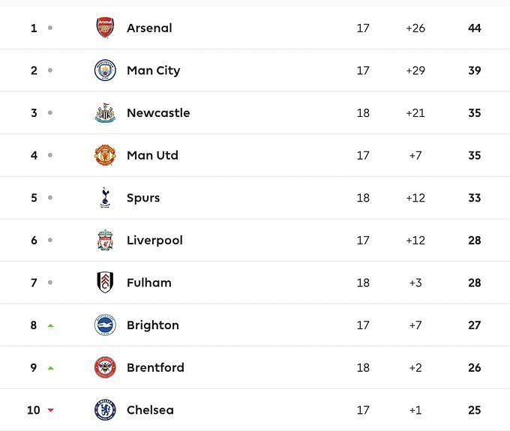
Task: Click the Liverpool club crest
Action: coord(105,240)
